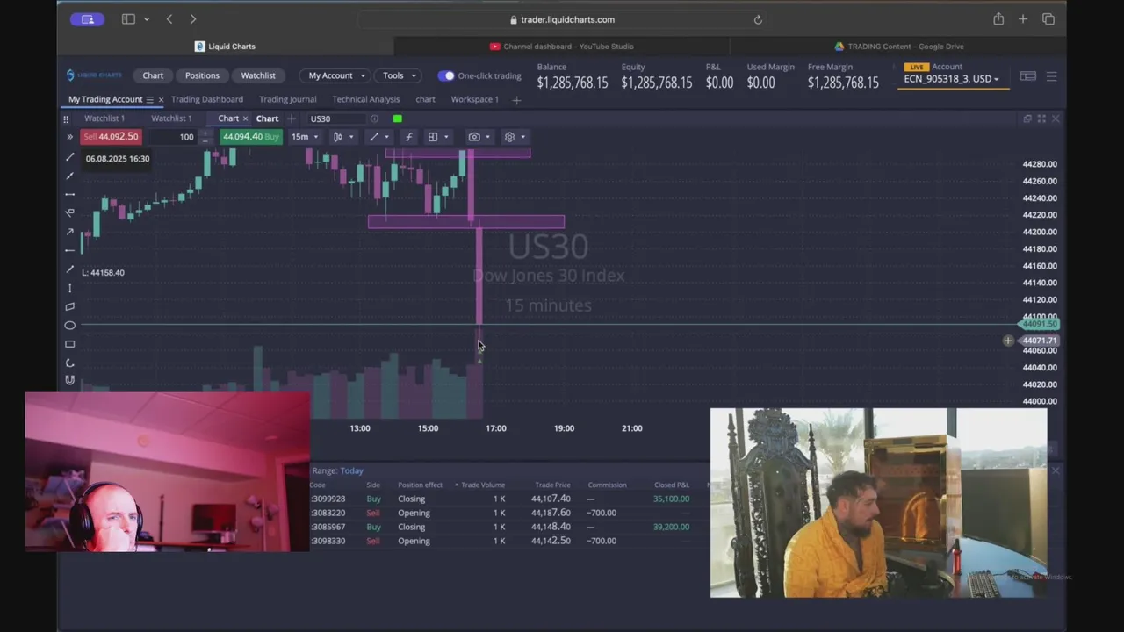This screenshot has height=632, width=1124.
Task: Add a new chart panel tab
Action: coord(292,118)
